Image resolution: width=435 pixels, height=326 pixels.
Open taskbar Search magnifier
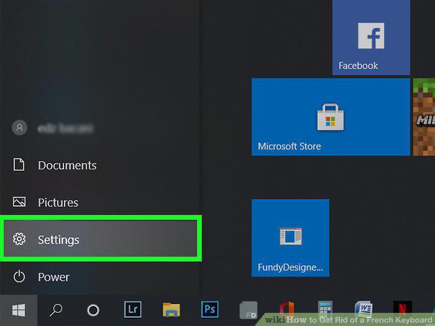(56, 310)
